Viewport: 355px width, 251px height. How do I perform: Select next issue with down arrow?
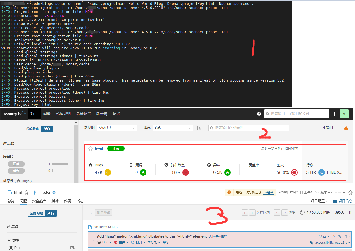coord(252,213)
